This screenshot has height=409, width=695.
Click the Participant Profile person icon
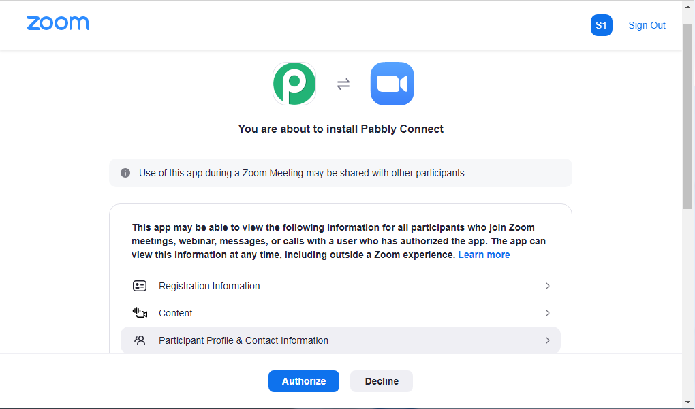click(x=140, y=340)
